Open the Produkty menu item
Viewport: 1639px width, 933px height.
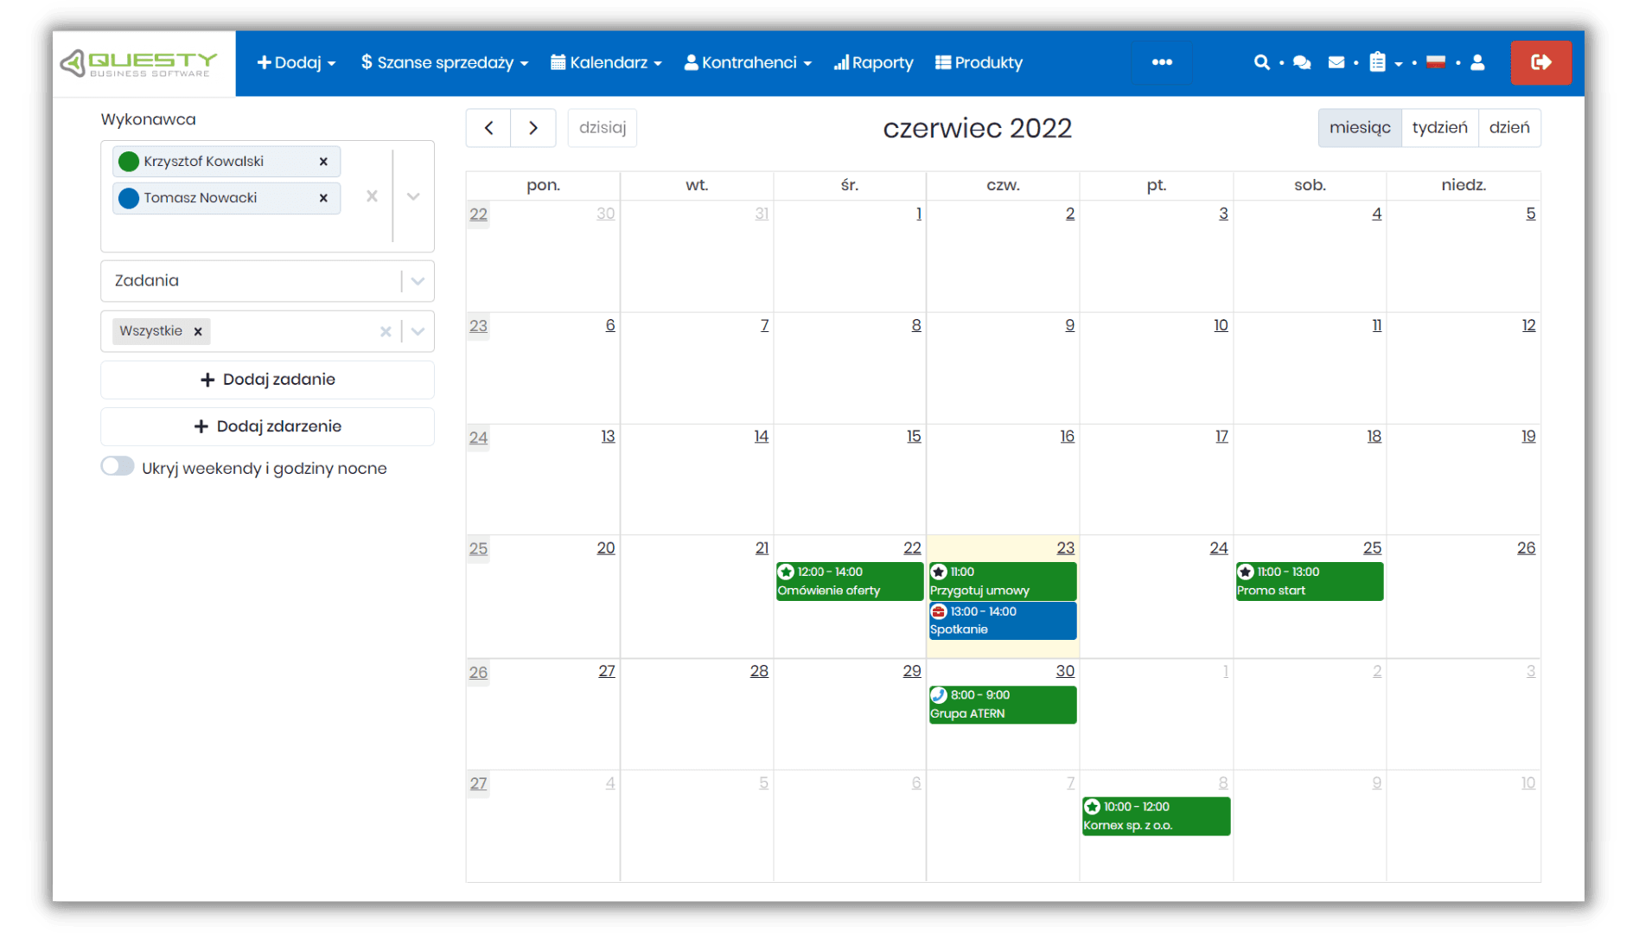tap(979, 62)
